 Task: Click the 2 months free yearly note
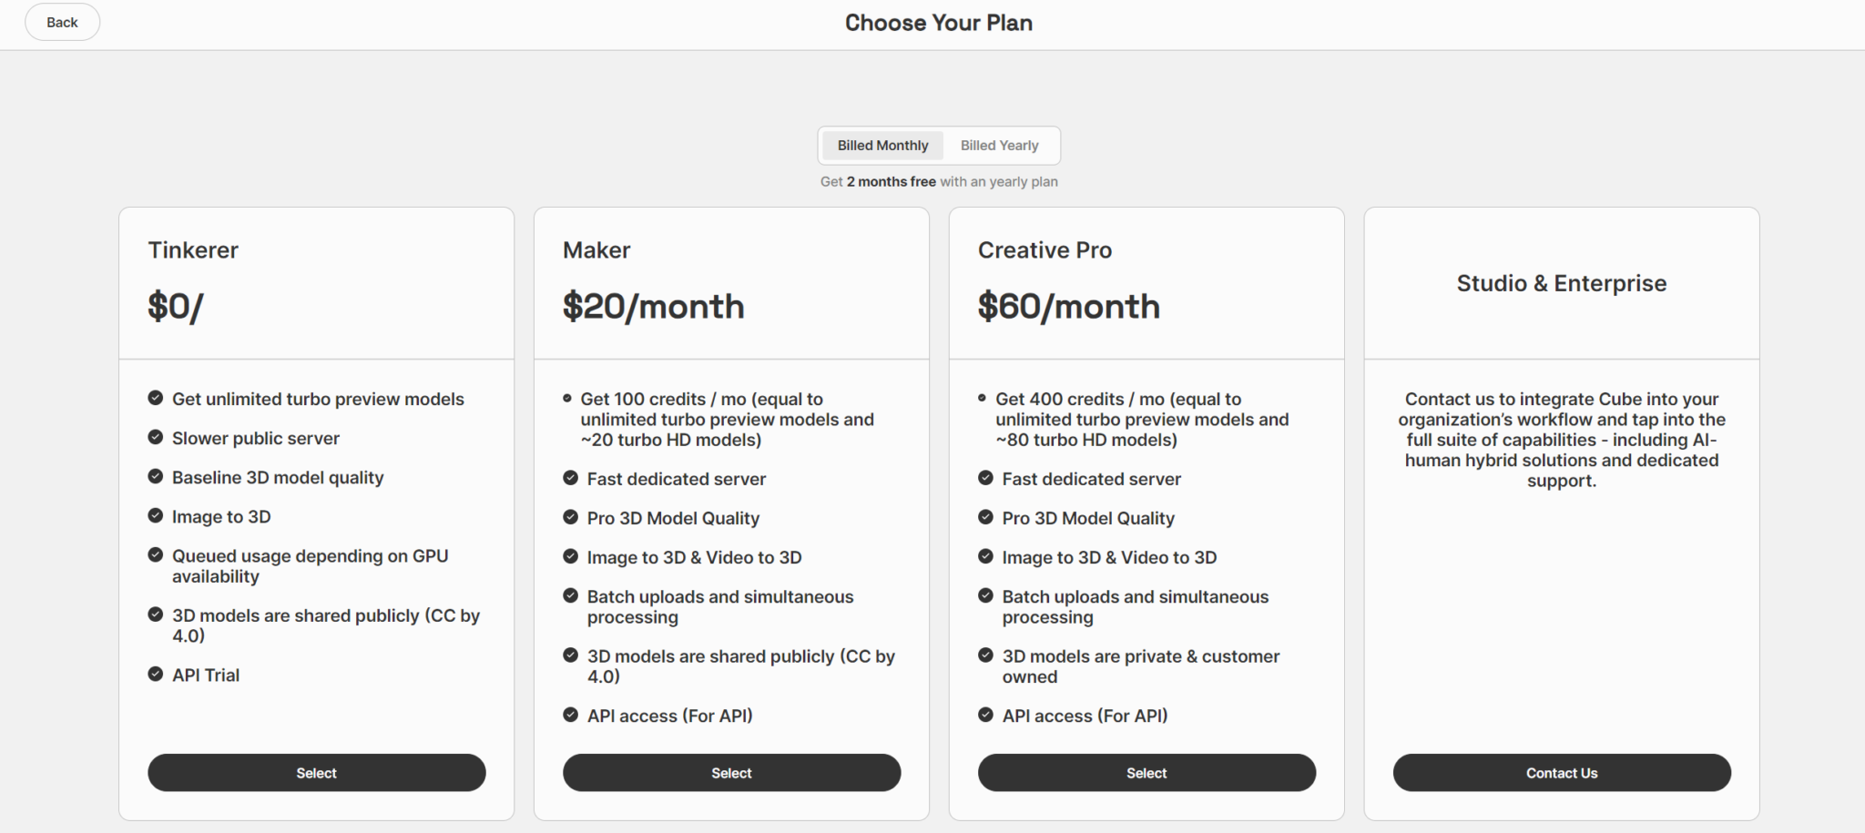click(939, 182)
